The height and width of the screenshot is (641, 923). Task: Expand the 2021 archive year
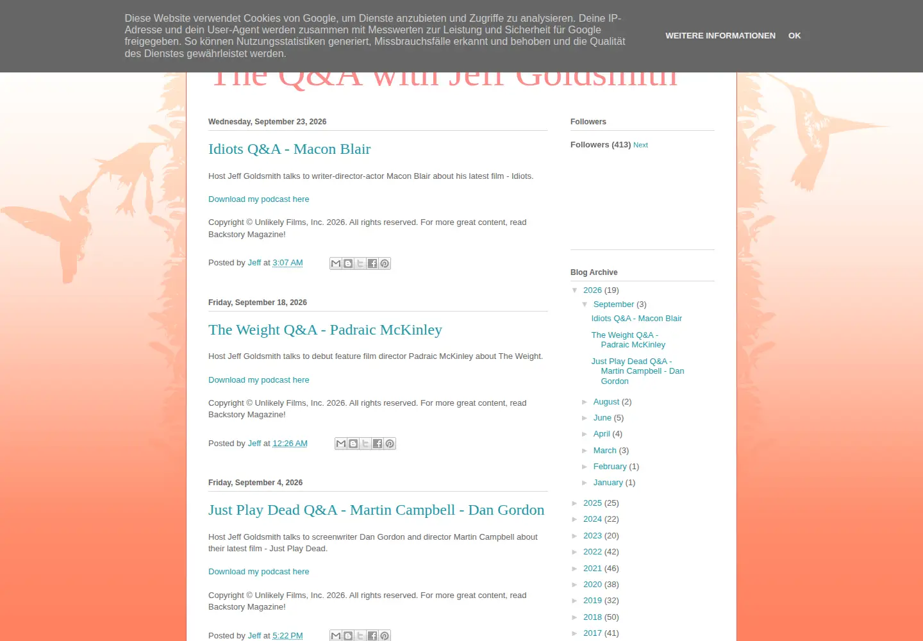point(575,569)
